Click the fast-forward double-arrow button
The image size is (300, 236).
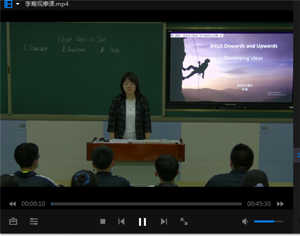tap(280, 204)
